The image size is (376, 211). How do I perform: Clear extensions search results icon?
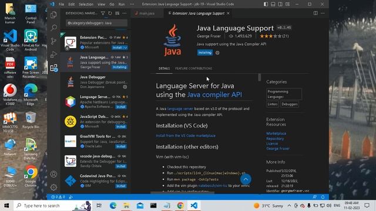(117, 13)
